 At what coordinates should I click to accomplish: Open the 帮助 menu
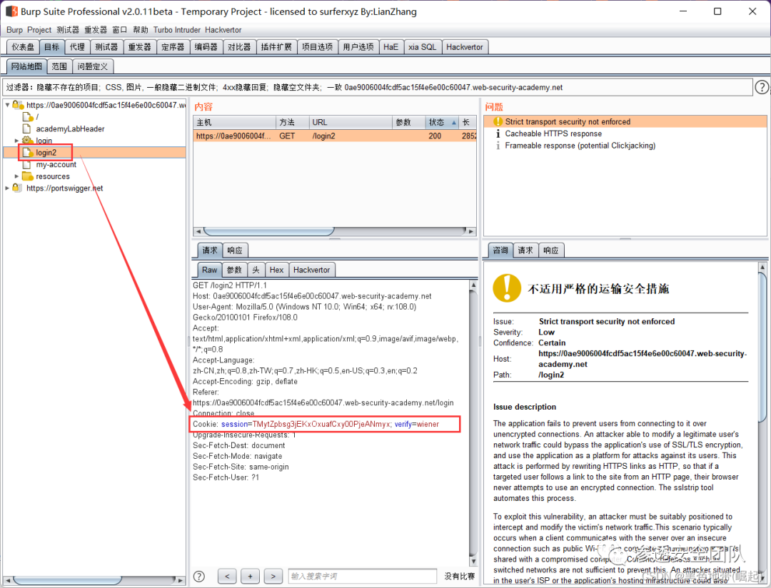(x=140, y=30)
